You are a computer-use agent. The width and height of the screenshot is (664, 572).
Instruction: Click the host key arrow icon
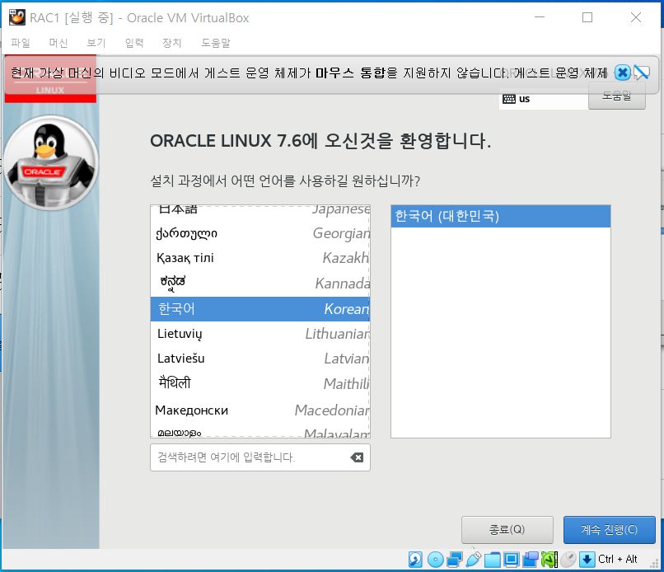(587, 560)
